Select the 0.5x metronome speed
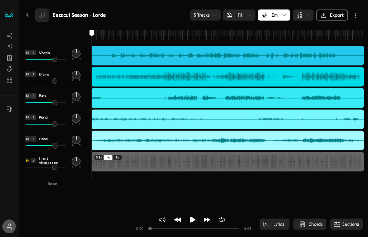 (x=99, y=157)
